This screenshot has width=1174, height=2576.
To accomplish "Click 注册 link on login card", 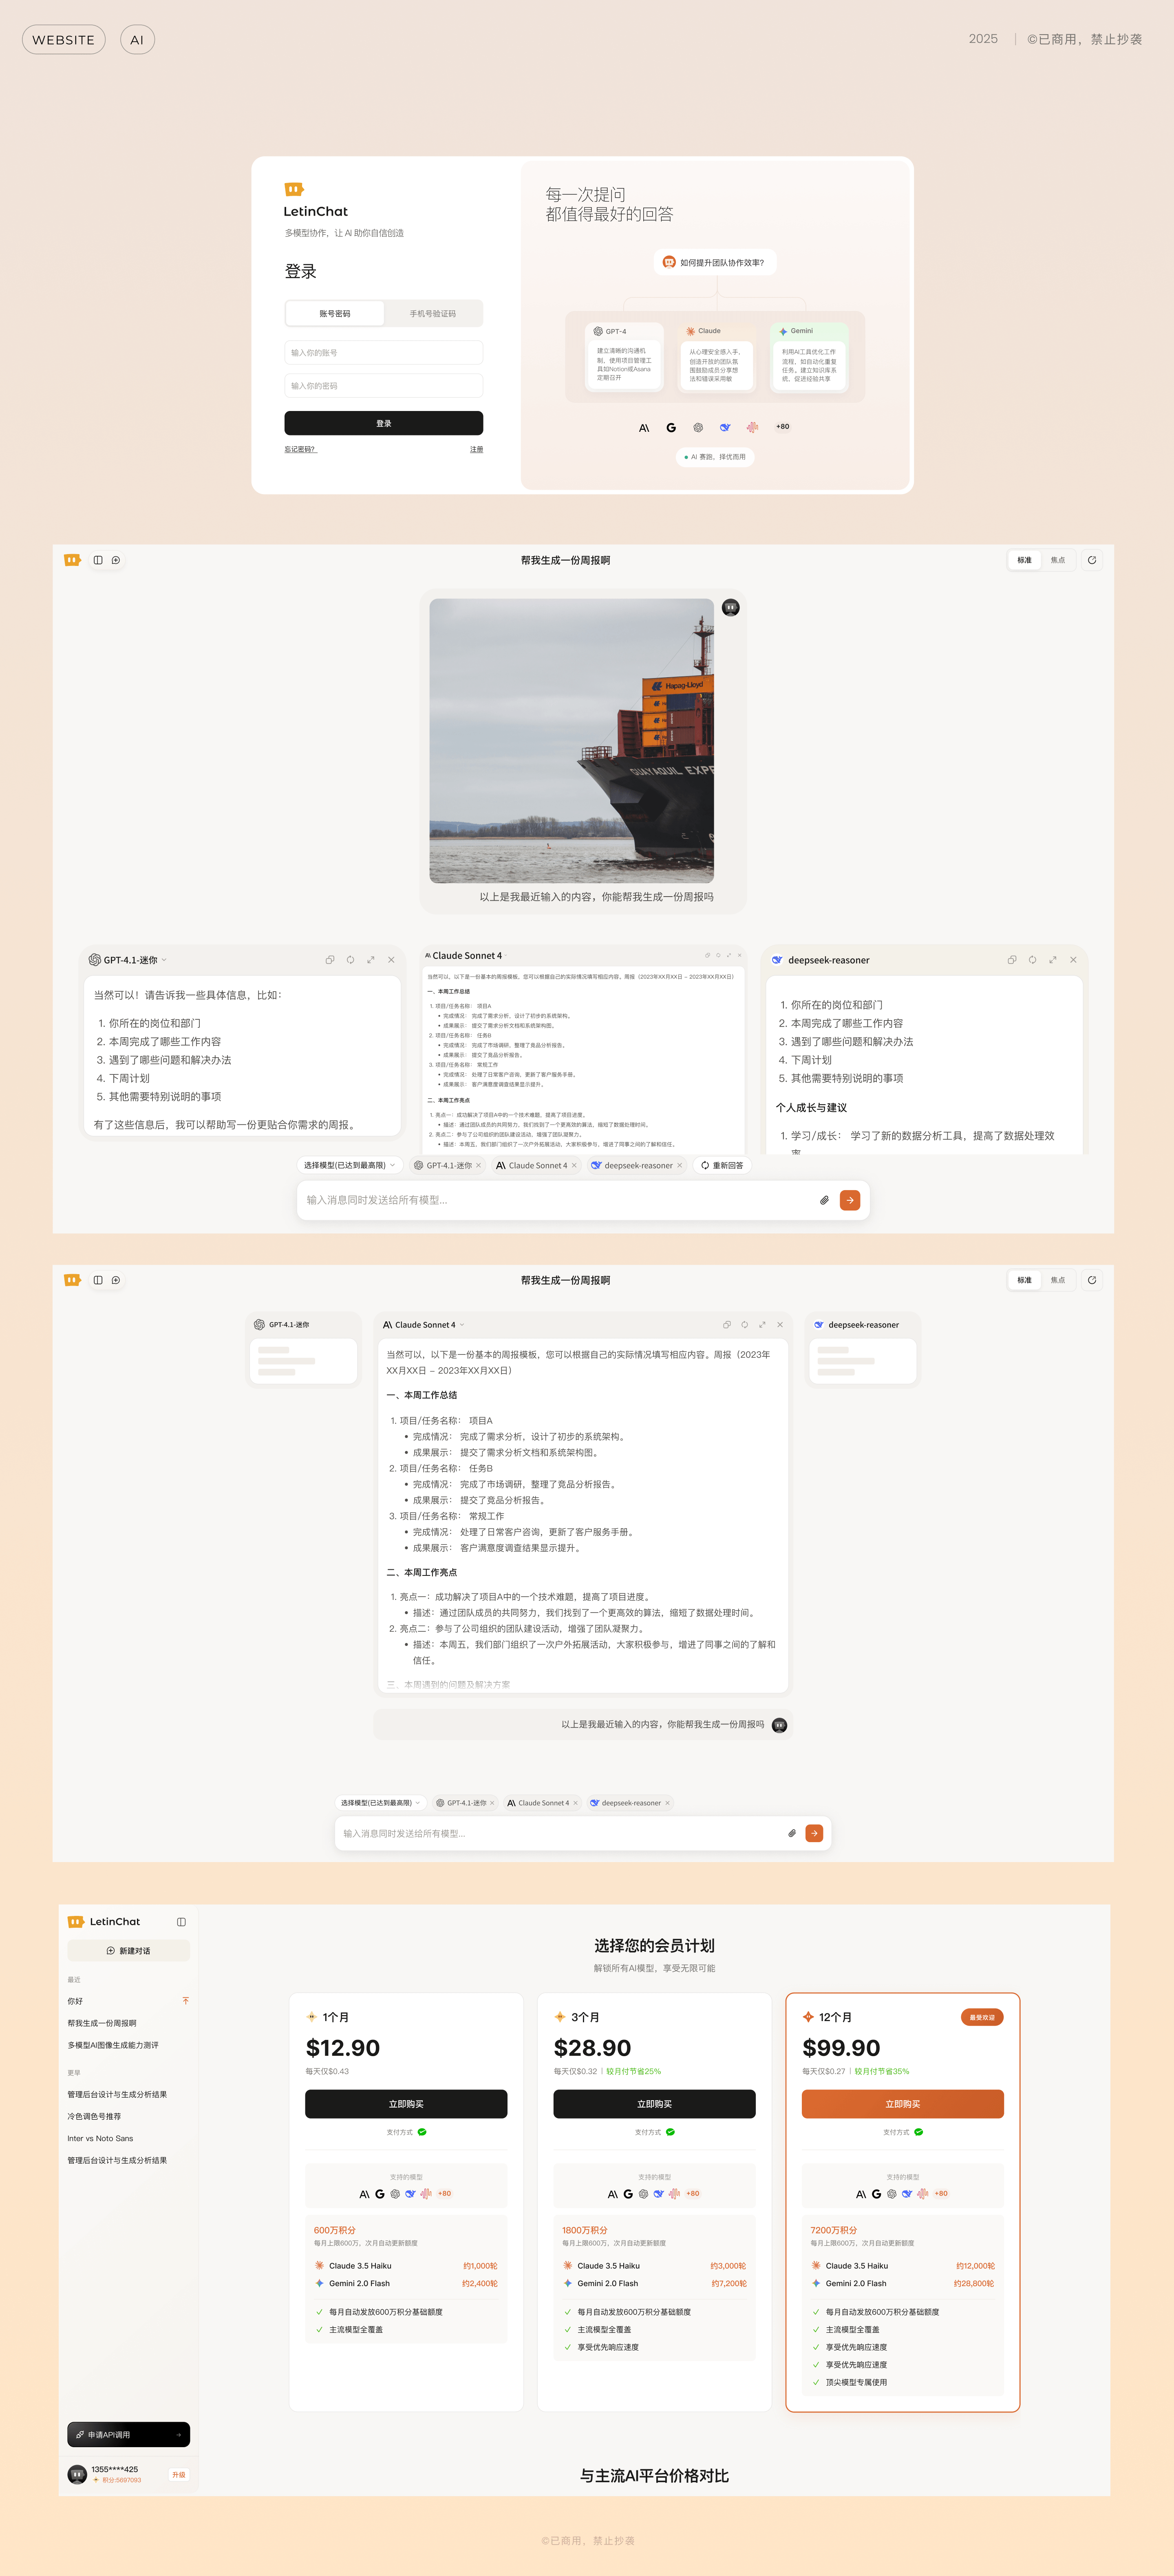I will click(476, 449).
